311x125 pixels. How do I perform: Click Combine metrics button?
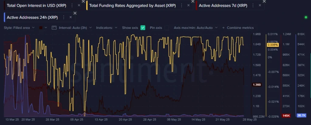(238, 28)
